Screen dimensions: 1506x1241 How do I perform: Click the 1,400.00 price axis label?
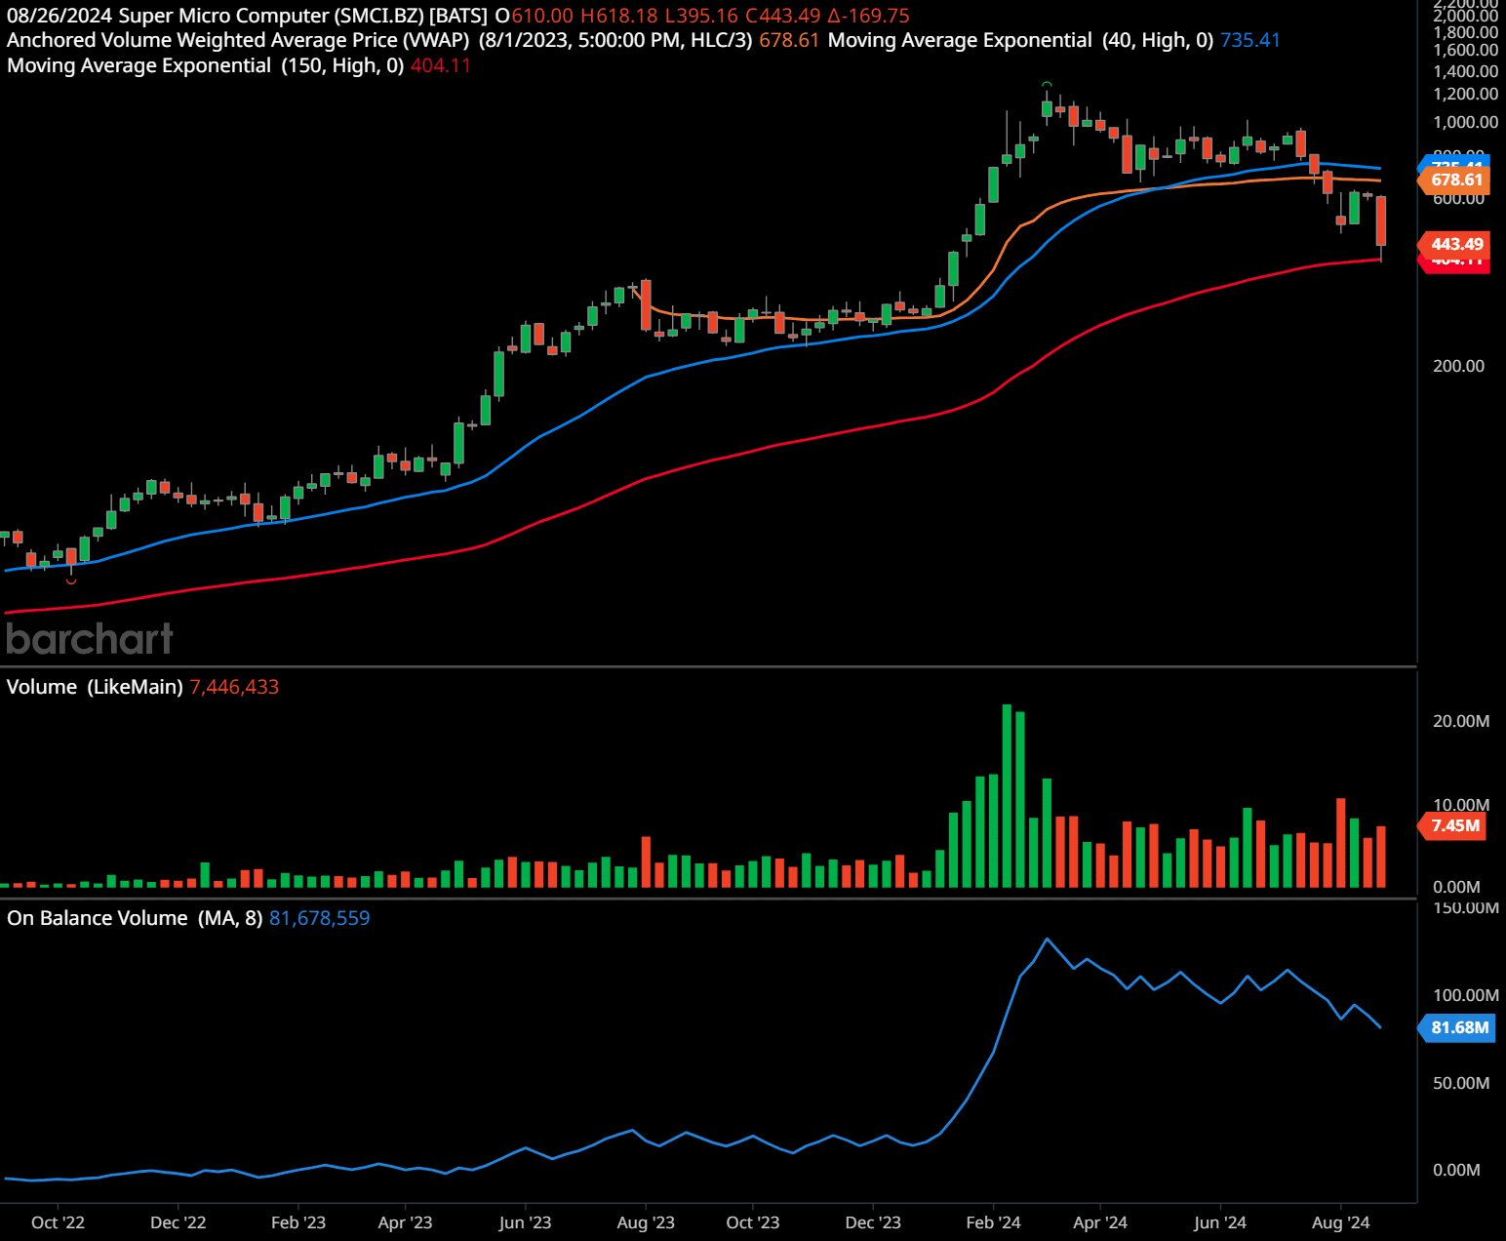[x=1465, y=71]
